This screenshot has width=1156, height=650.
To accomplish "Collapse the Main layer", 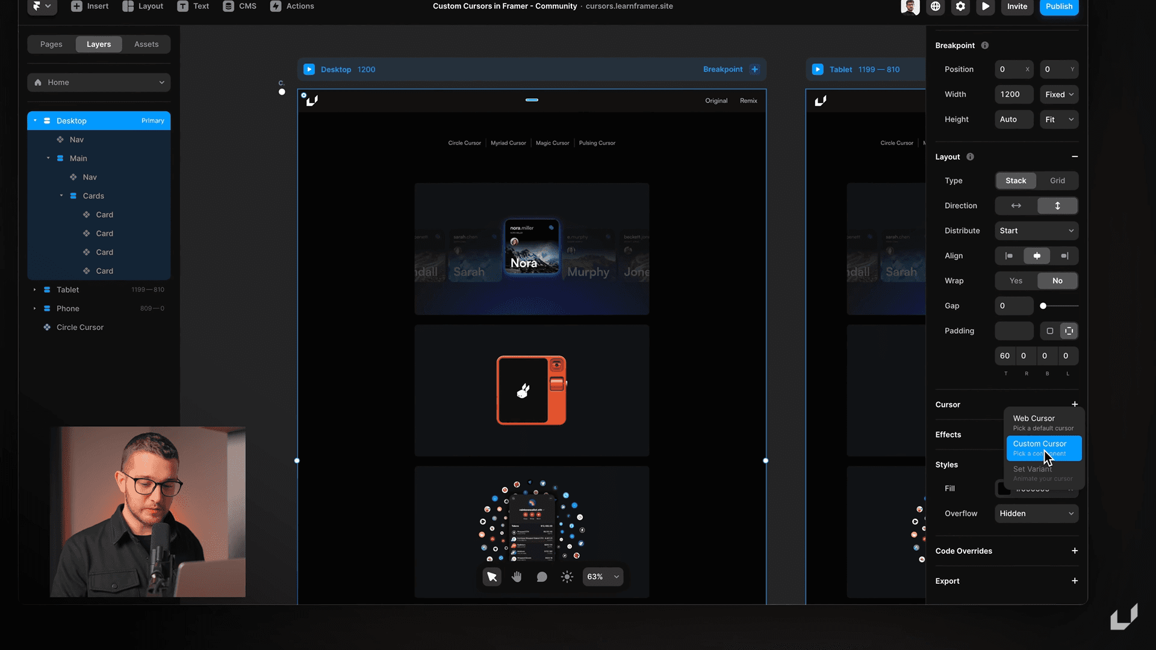I will 48,158.
